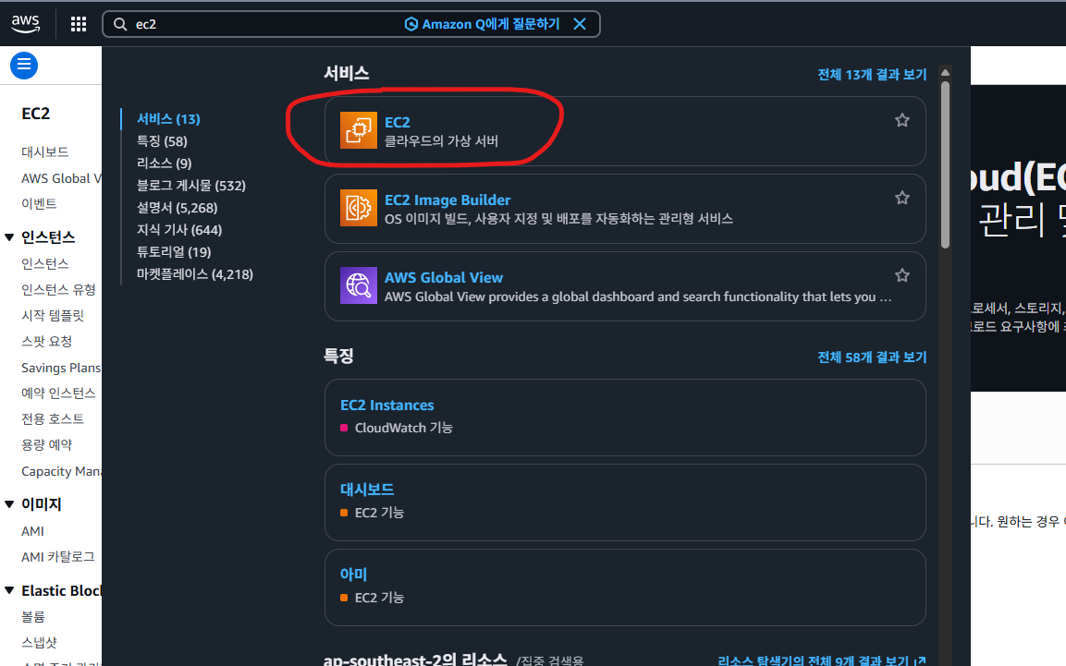This screenshot has height=666, width=1066.
Task: Open the EC2 service link
Action: click(x=397, y=122)
